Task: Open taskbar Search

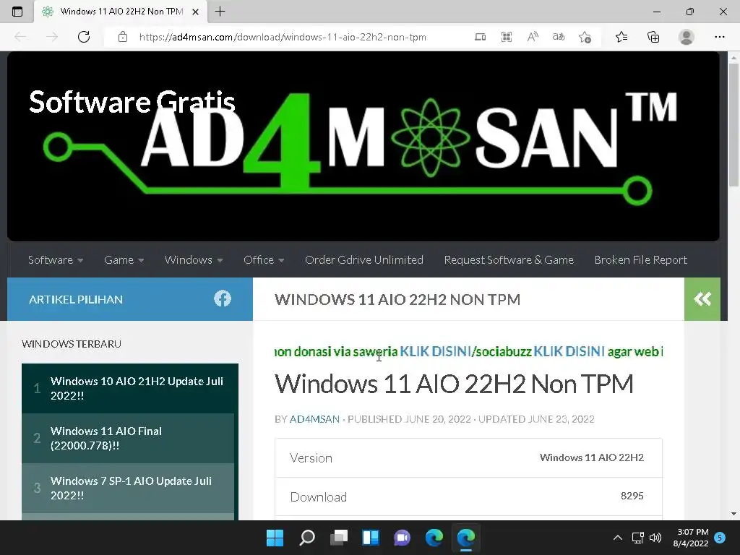Action: pos(306,538)
